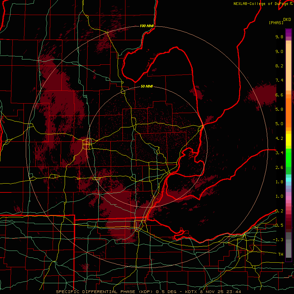The image size is (294, 294).
Task: Click the "DKD" label above the color bar
Action: tap(287, 20)
